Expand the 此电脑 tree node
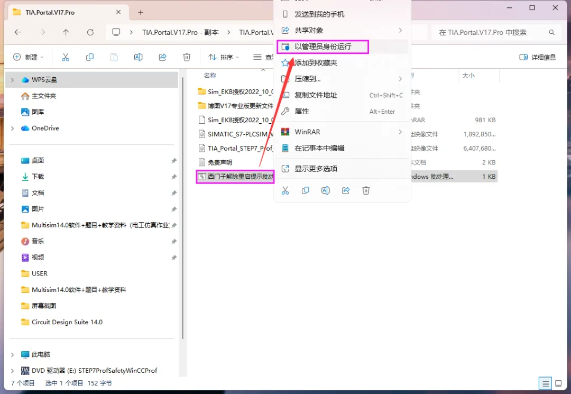 12,355
